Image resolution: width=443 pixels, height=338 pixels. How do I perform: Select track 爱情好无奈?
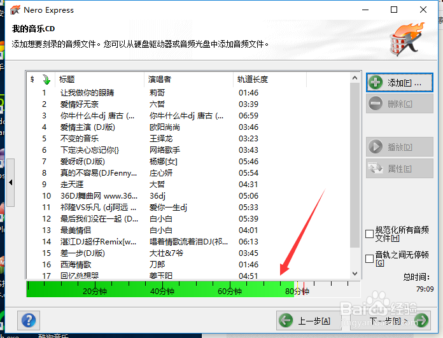[80, 104]
